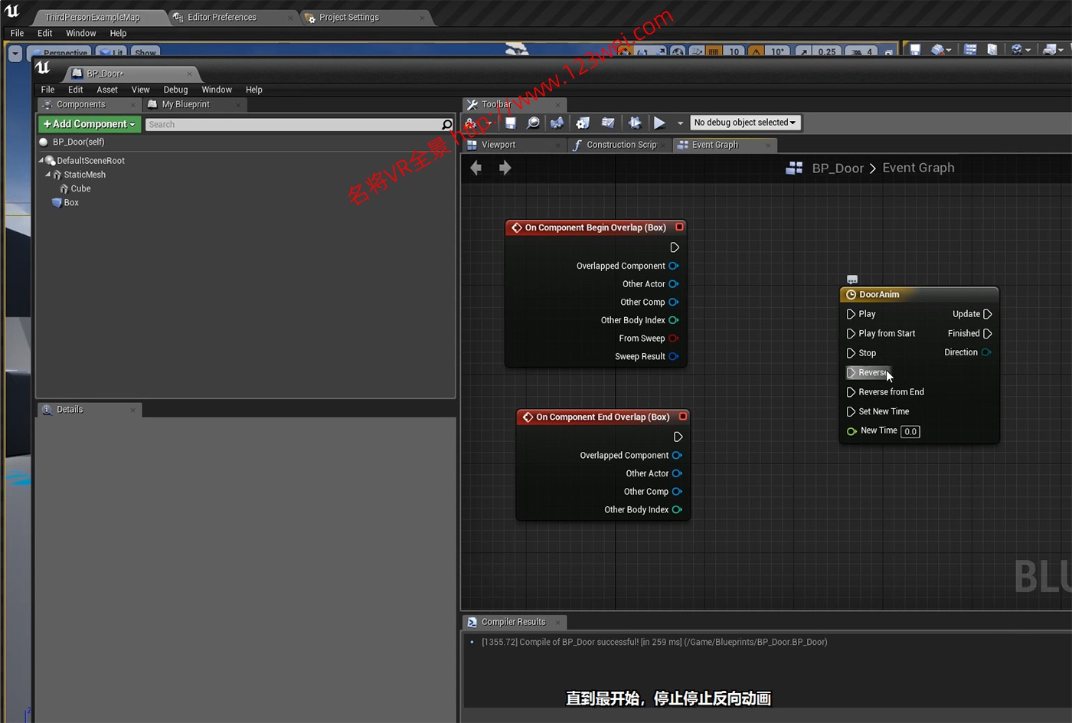Viewport: 1072px width, 723px height.
Task: Toggle the On Component Begin Overlap delegate pin
Action: [679, 227]
